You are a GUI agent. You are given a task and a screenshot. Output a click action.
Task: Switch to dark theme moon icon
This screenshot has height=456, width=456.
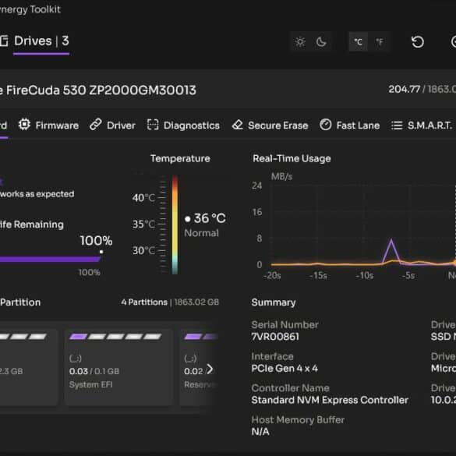coord(321,42)
